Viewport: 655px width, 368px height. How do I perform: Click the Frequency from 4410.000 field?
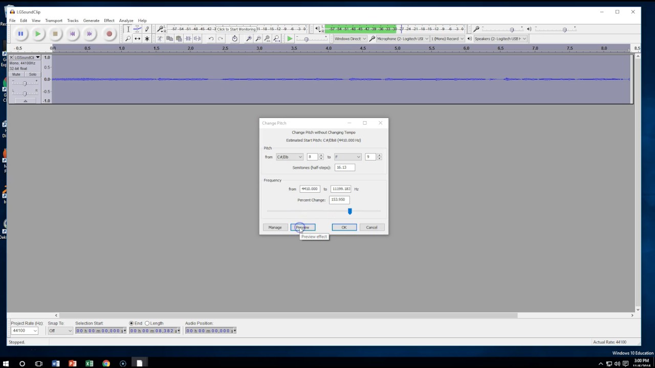tap(310, 189)
